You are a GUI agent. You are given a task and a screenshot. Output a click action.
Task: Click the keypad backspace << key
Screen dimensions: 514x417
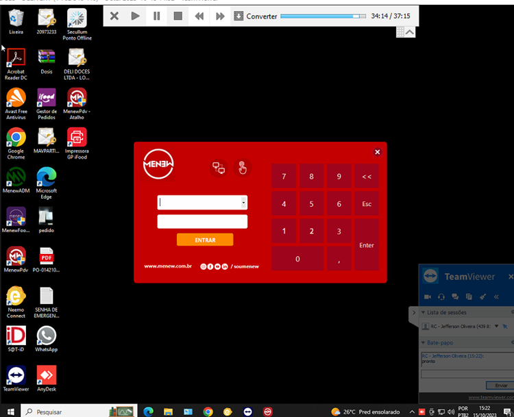point(367,176)
